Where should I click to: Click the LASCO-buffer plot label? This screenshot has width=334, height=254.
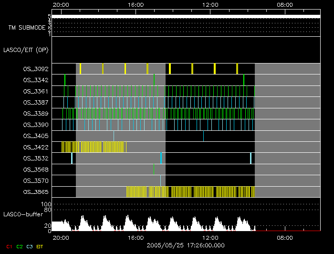coord(23,214)
